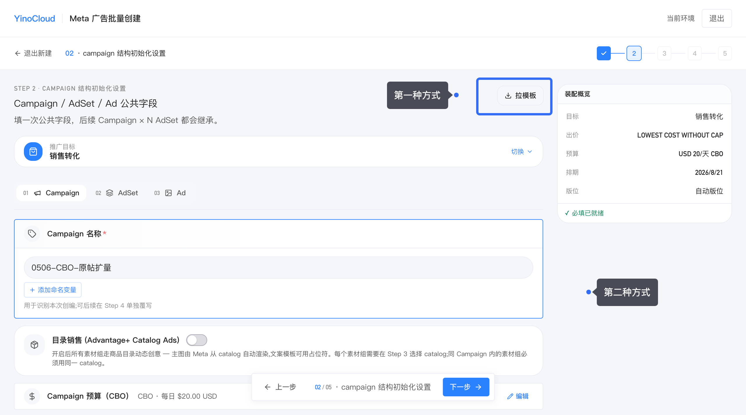Click the catalog box icon

pos(34,345)
